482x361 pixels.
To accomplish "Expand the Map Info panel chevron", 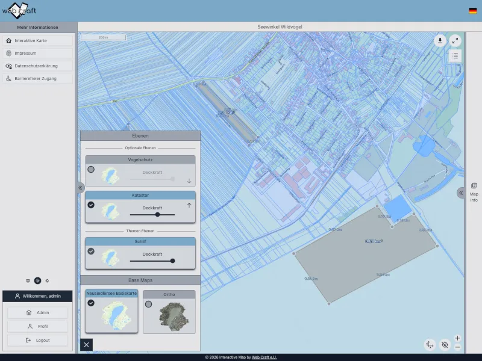I will click(x=461, y=193).
